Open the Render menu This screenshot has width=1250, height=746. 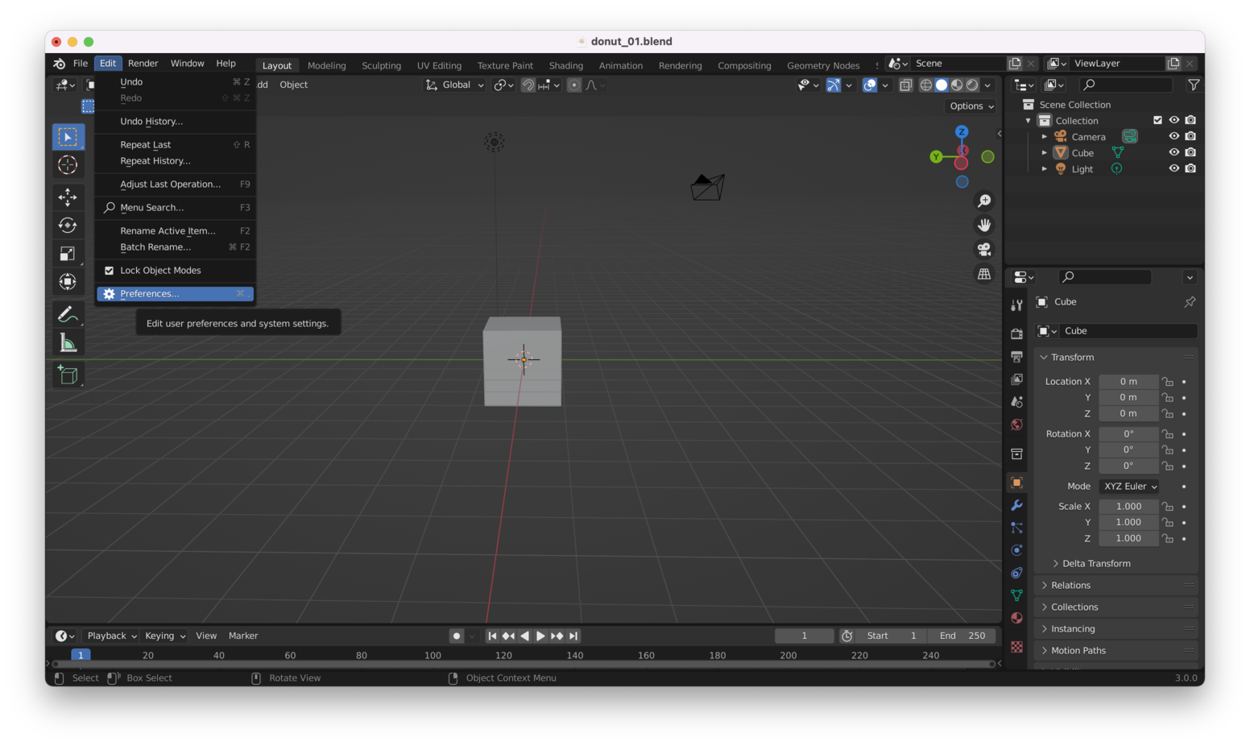143,63
